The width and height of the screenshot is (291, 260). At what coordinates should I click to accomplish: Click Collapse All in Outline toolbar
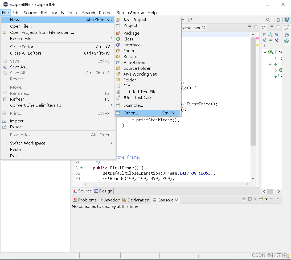pos(265,35)
